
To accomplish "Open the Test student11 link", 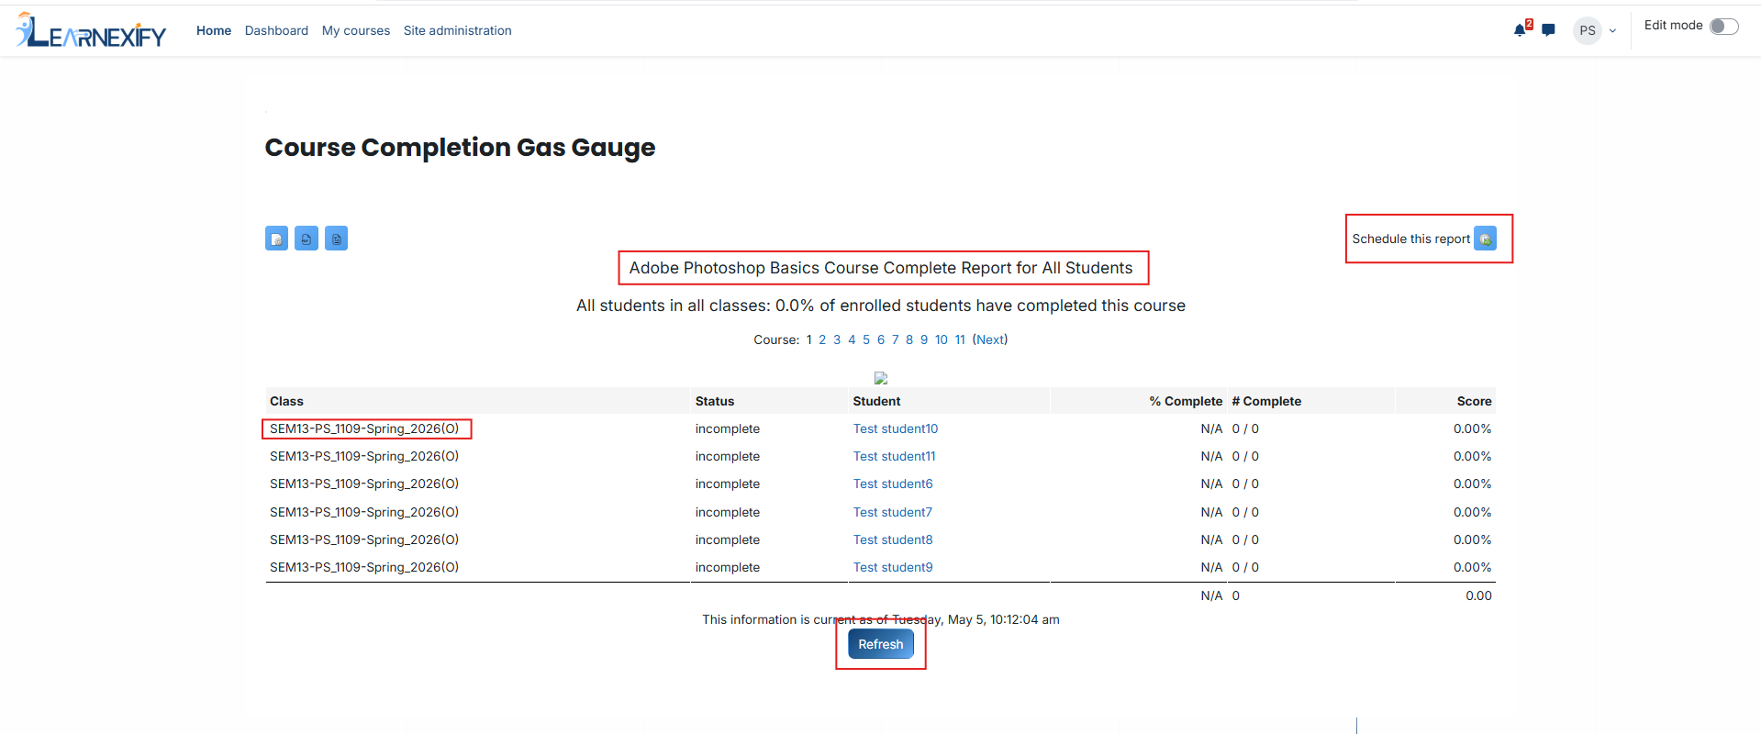I will coord(895,456).
